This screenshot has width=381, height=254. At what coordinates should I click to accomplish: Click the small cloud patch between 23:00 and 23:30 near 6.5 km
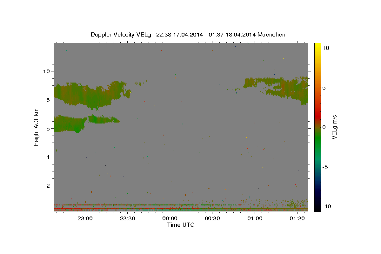(103, 119)
